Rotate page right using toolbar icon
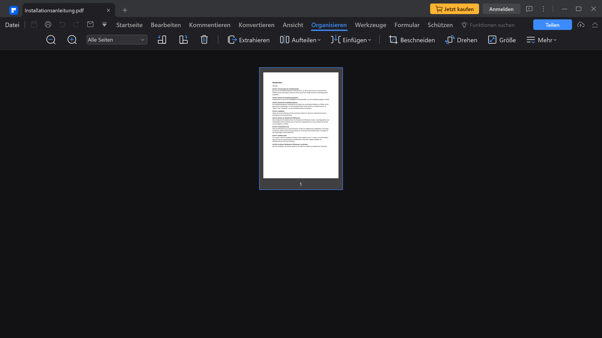Viewport: 602px width, 338px height. [183, 40]
